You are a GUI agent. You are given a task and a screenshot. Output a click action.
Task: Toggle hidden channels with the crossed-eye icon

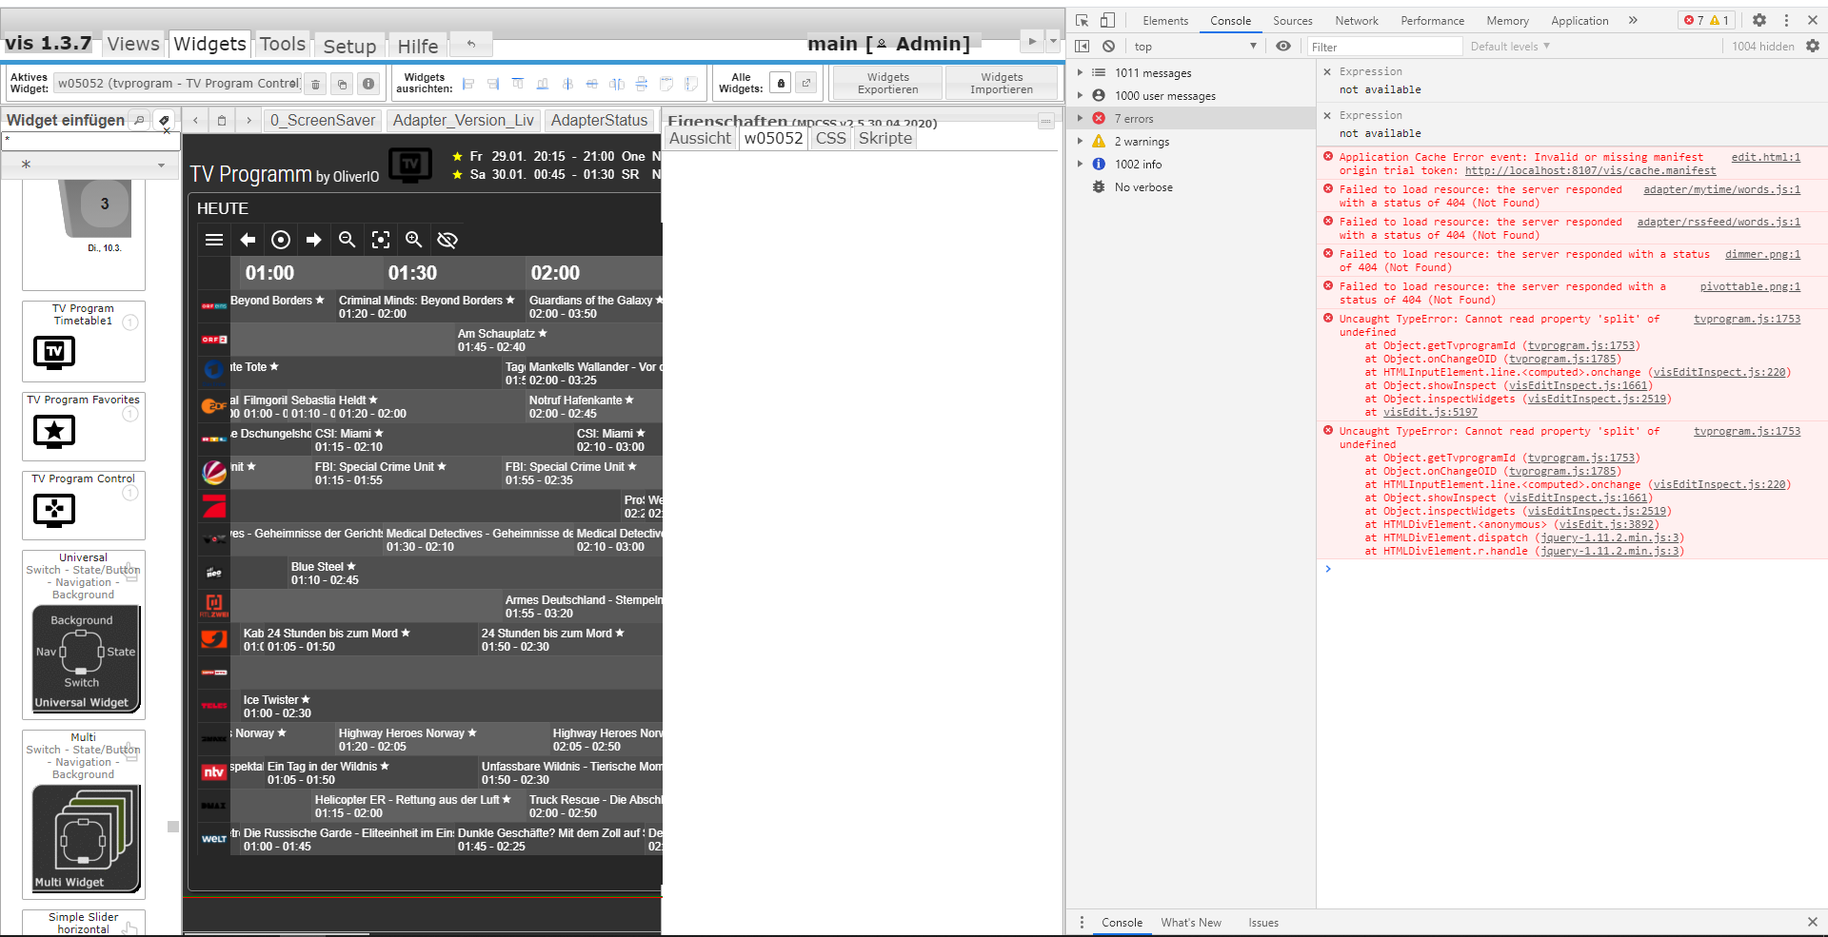[x=447, y=240]
